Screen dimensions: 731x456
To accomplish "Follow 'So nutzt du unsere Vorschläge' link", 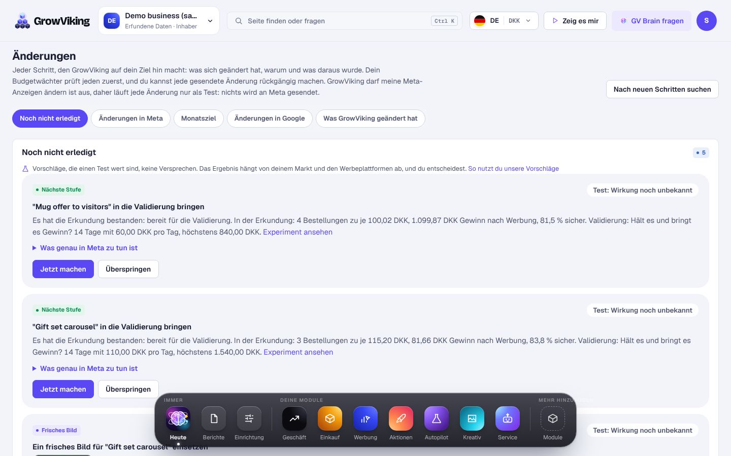I will tap(513, 169).
